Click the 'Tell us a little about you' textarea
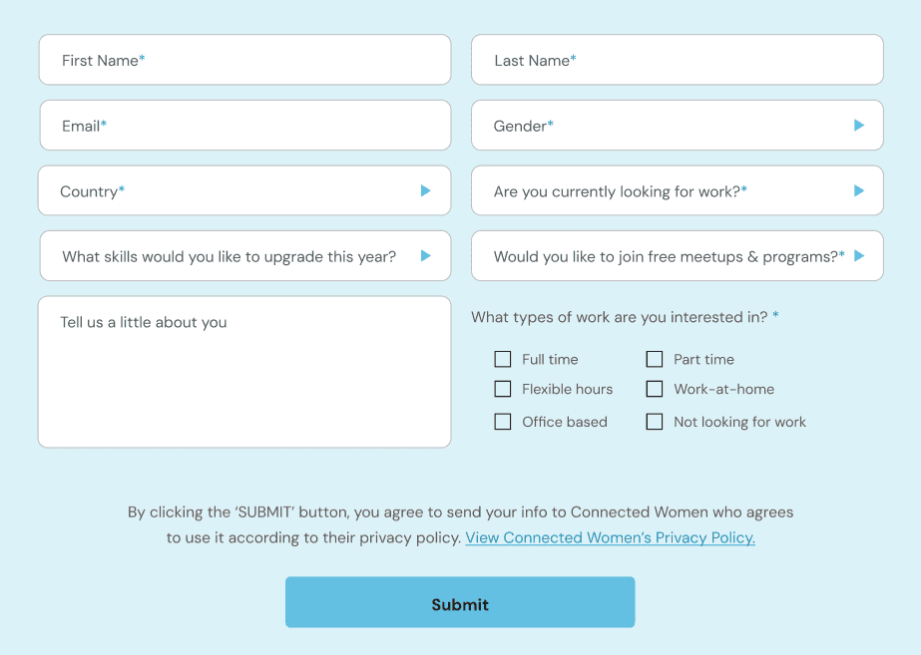The height and width of the screenshot is (655, 921). (x=244, y=372)
